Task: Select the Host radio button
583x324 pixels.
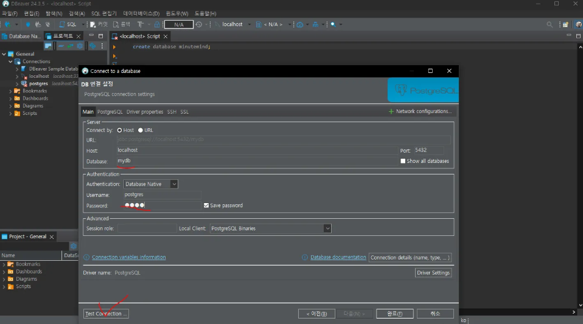Action: [119, 131]
